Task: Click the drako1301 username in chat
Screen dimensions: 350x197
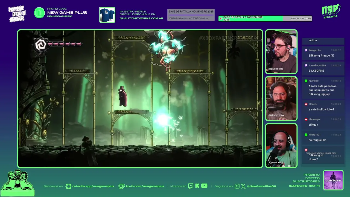Action: (x=315, y=135)
